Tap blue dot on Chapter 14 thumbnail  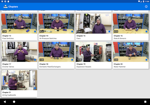pos(72,32)
